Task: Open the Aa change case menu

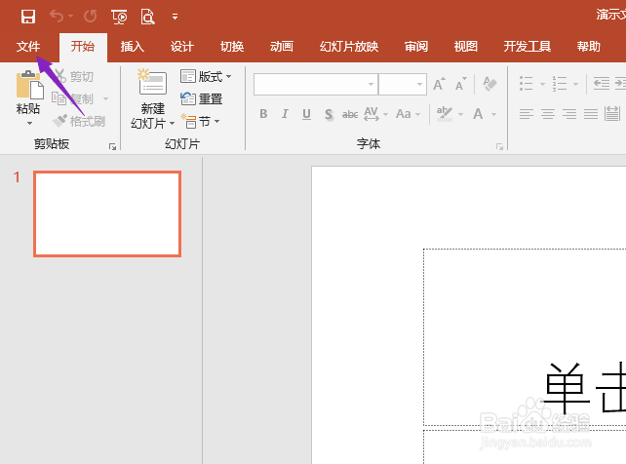Action: (x=408, y=114)
